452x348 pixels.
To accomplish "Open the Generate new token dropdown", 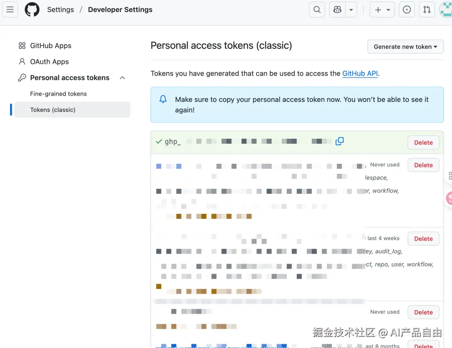I will click(x=405, y=46).
